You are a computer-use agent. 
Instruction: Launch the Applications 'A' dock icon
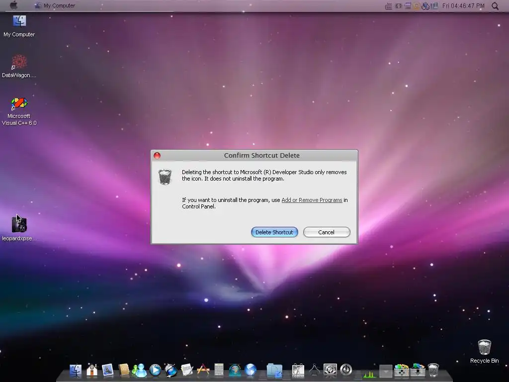point(203,370)
